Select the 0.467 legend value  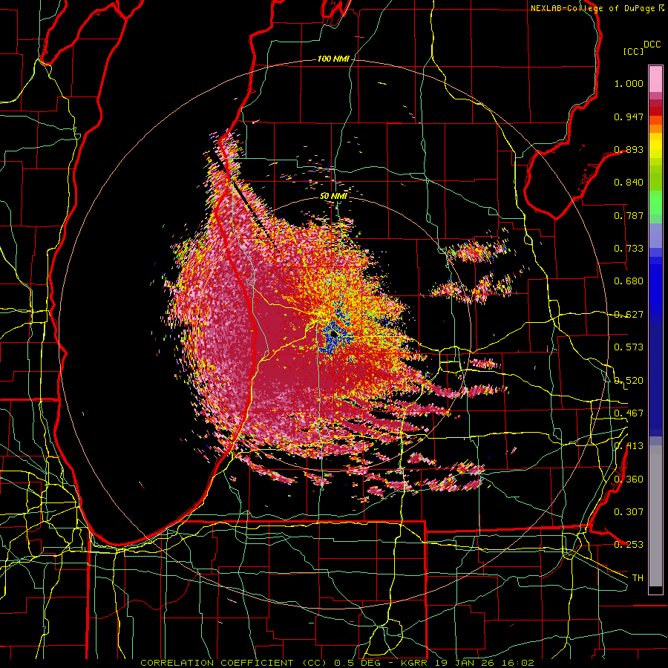point(629,413)
